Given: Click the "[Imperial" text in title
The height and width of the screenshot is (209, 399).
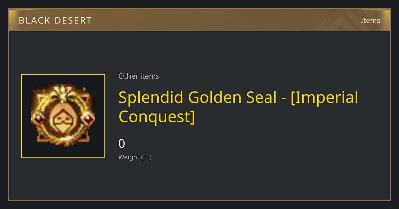Looking at the screenshot, I should pos(325,98).
